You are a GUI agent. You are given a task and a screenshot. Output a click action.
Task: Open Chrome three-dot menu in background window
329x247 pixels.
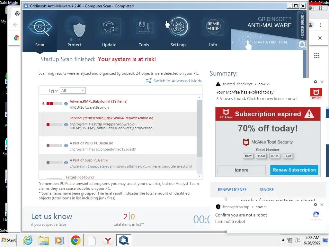[x=321, y=25]
